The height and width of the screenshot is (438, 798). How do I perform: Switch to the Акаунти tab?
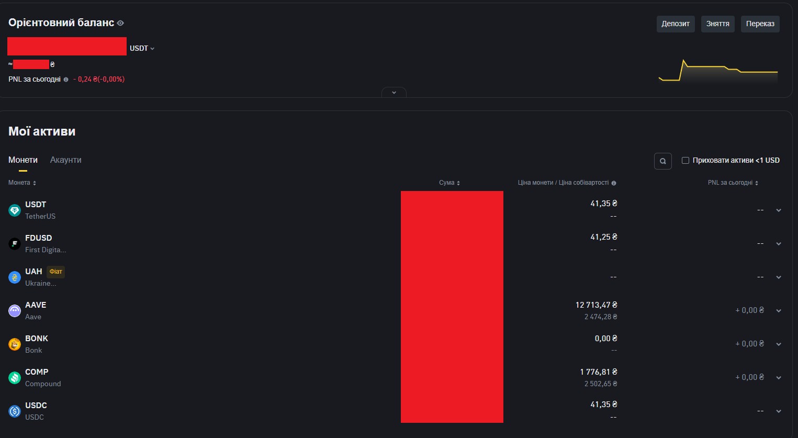pos(66,160)
